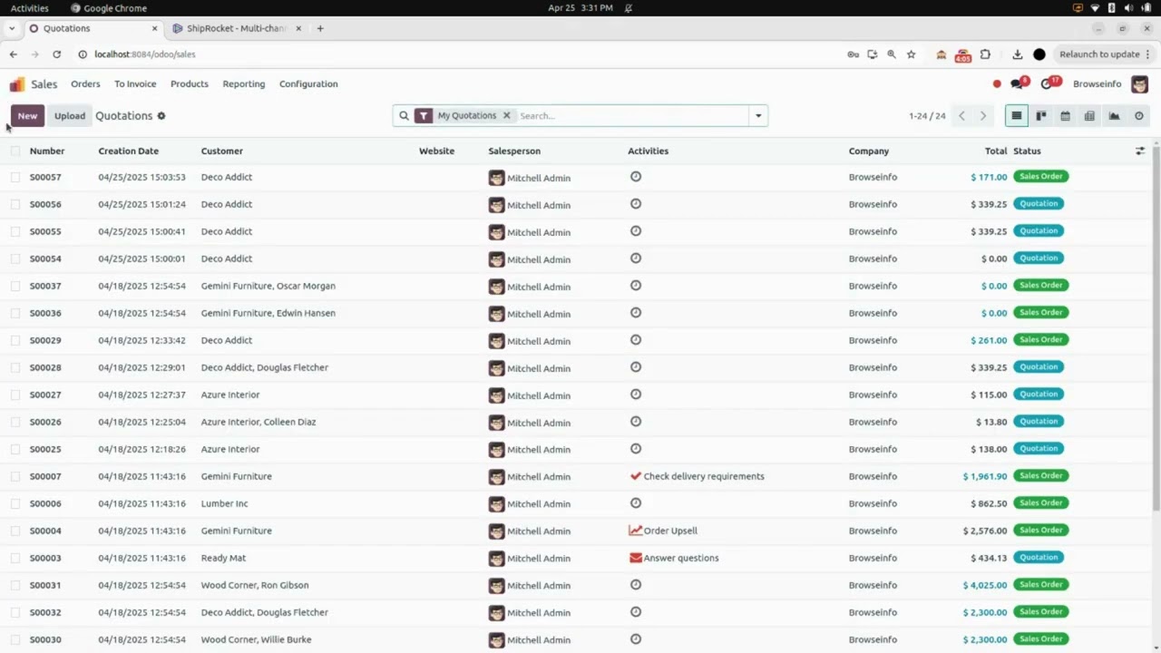Select checkbox for order S00028
The height and width of the screenshot is (653, 1161).
[x=15, y=367]
